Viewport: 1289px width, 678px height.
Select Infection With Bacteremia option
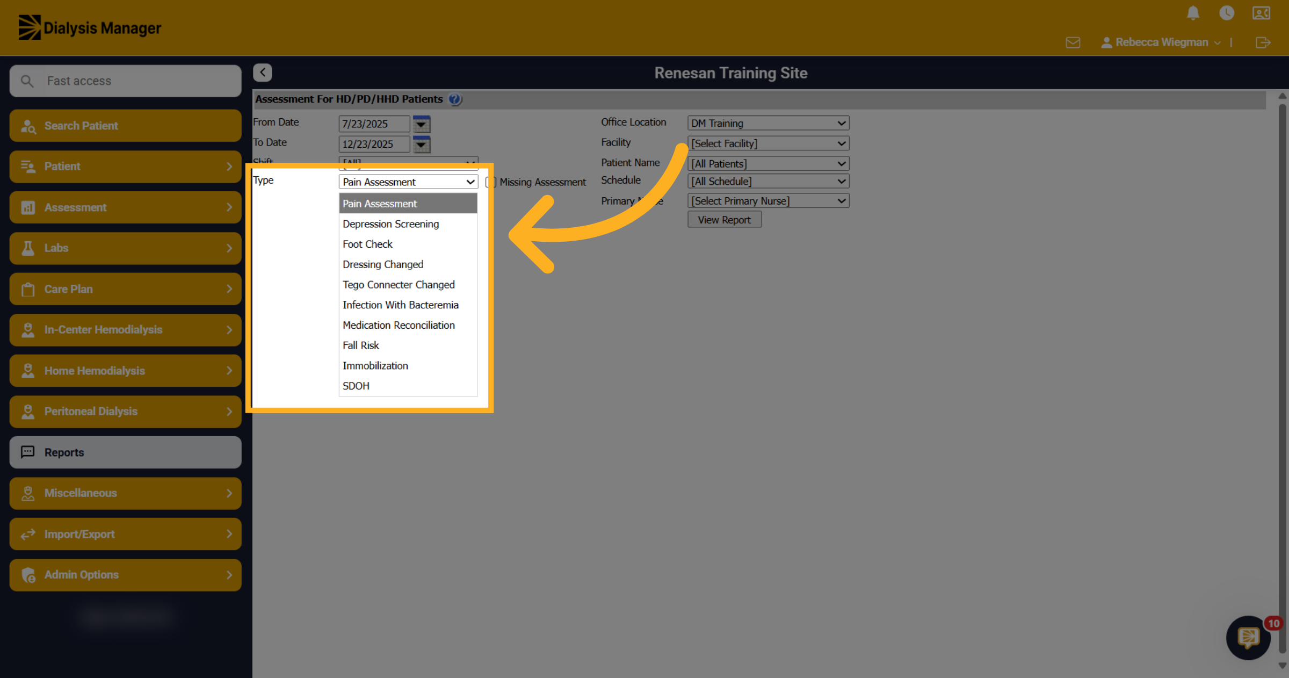click(408, 305)
